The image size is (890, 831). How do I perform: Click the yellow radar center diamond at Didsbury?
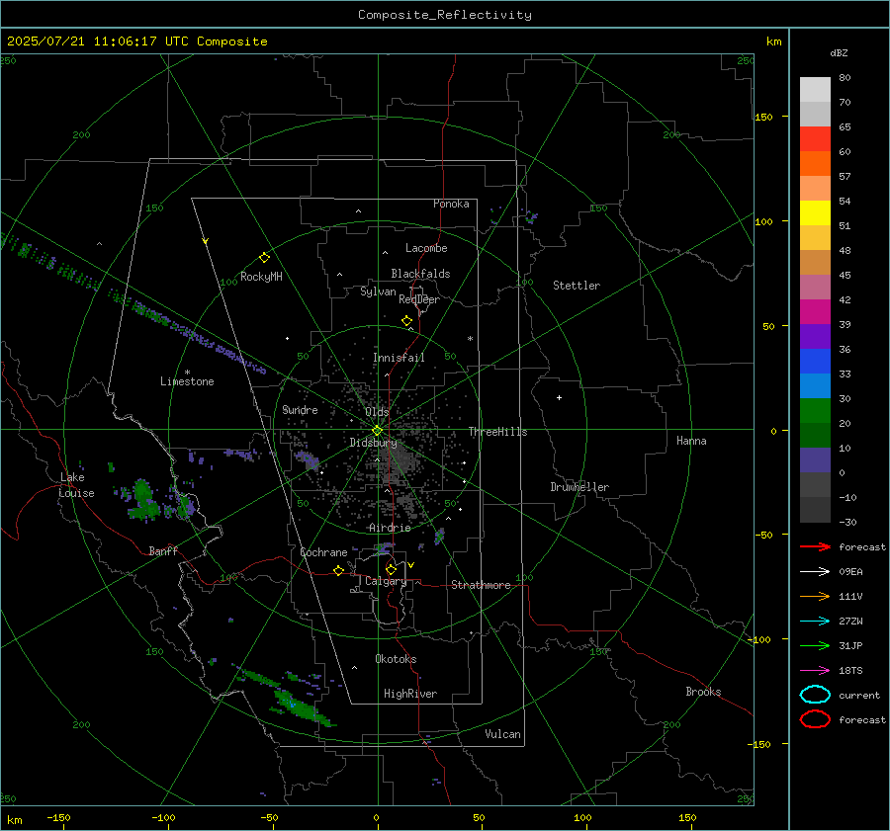tap(377, 431)
